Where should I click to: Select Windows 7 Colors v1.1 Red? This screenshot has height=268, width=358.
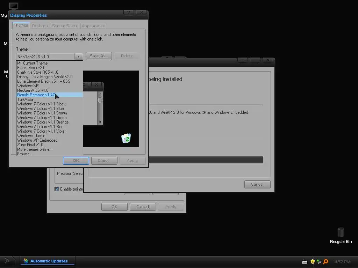[50, 127]
